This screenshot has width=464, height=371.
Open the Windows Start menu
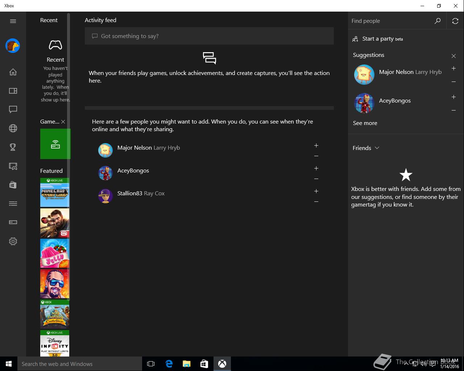tap(9, 364)
